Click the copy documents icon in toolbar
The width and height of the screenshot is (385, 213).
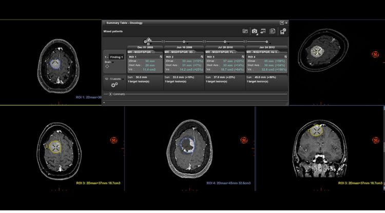(x=272, y=31)
